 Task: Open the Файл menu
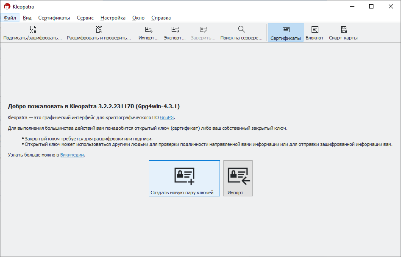pyautogui.click(x=10, y=18)
